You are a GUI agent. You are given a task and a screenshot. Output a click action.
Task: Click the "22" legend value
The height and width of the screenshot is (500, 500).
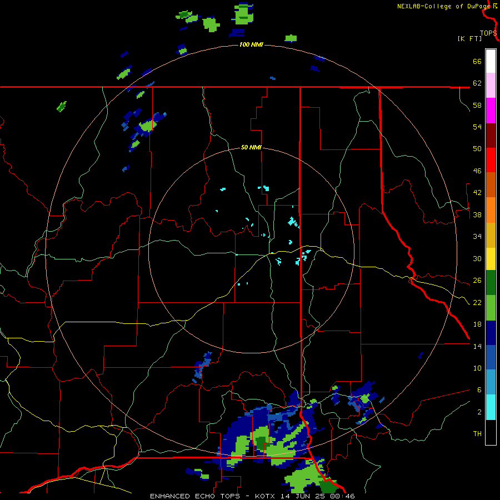point(477,302)
